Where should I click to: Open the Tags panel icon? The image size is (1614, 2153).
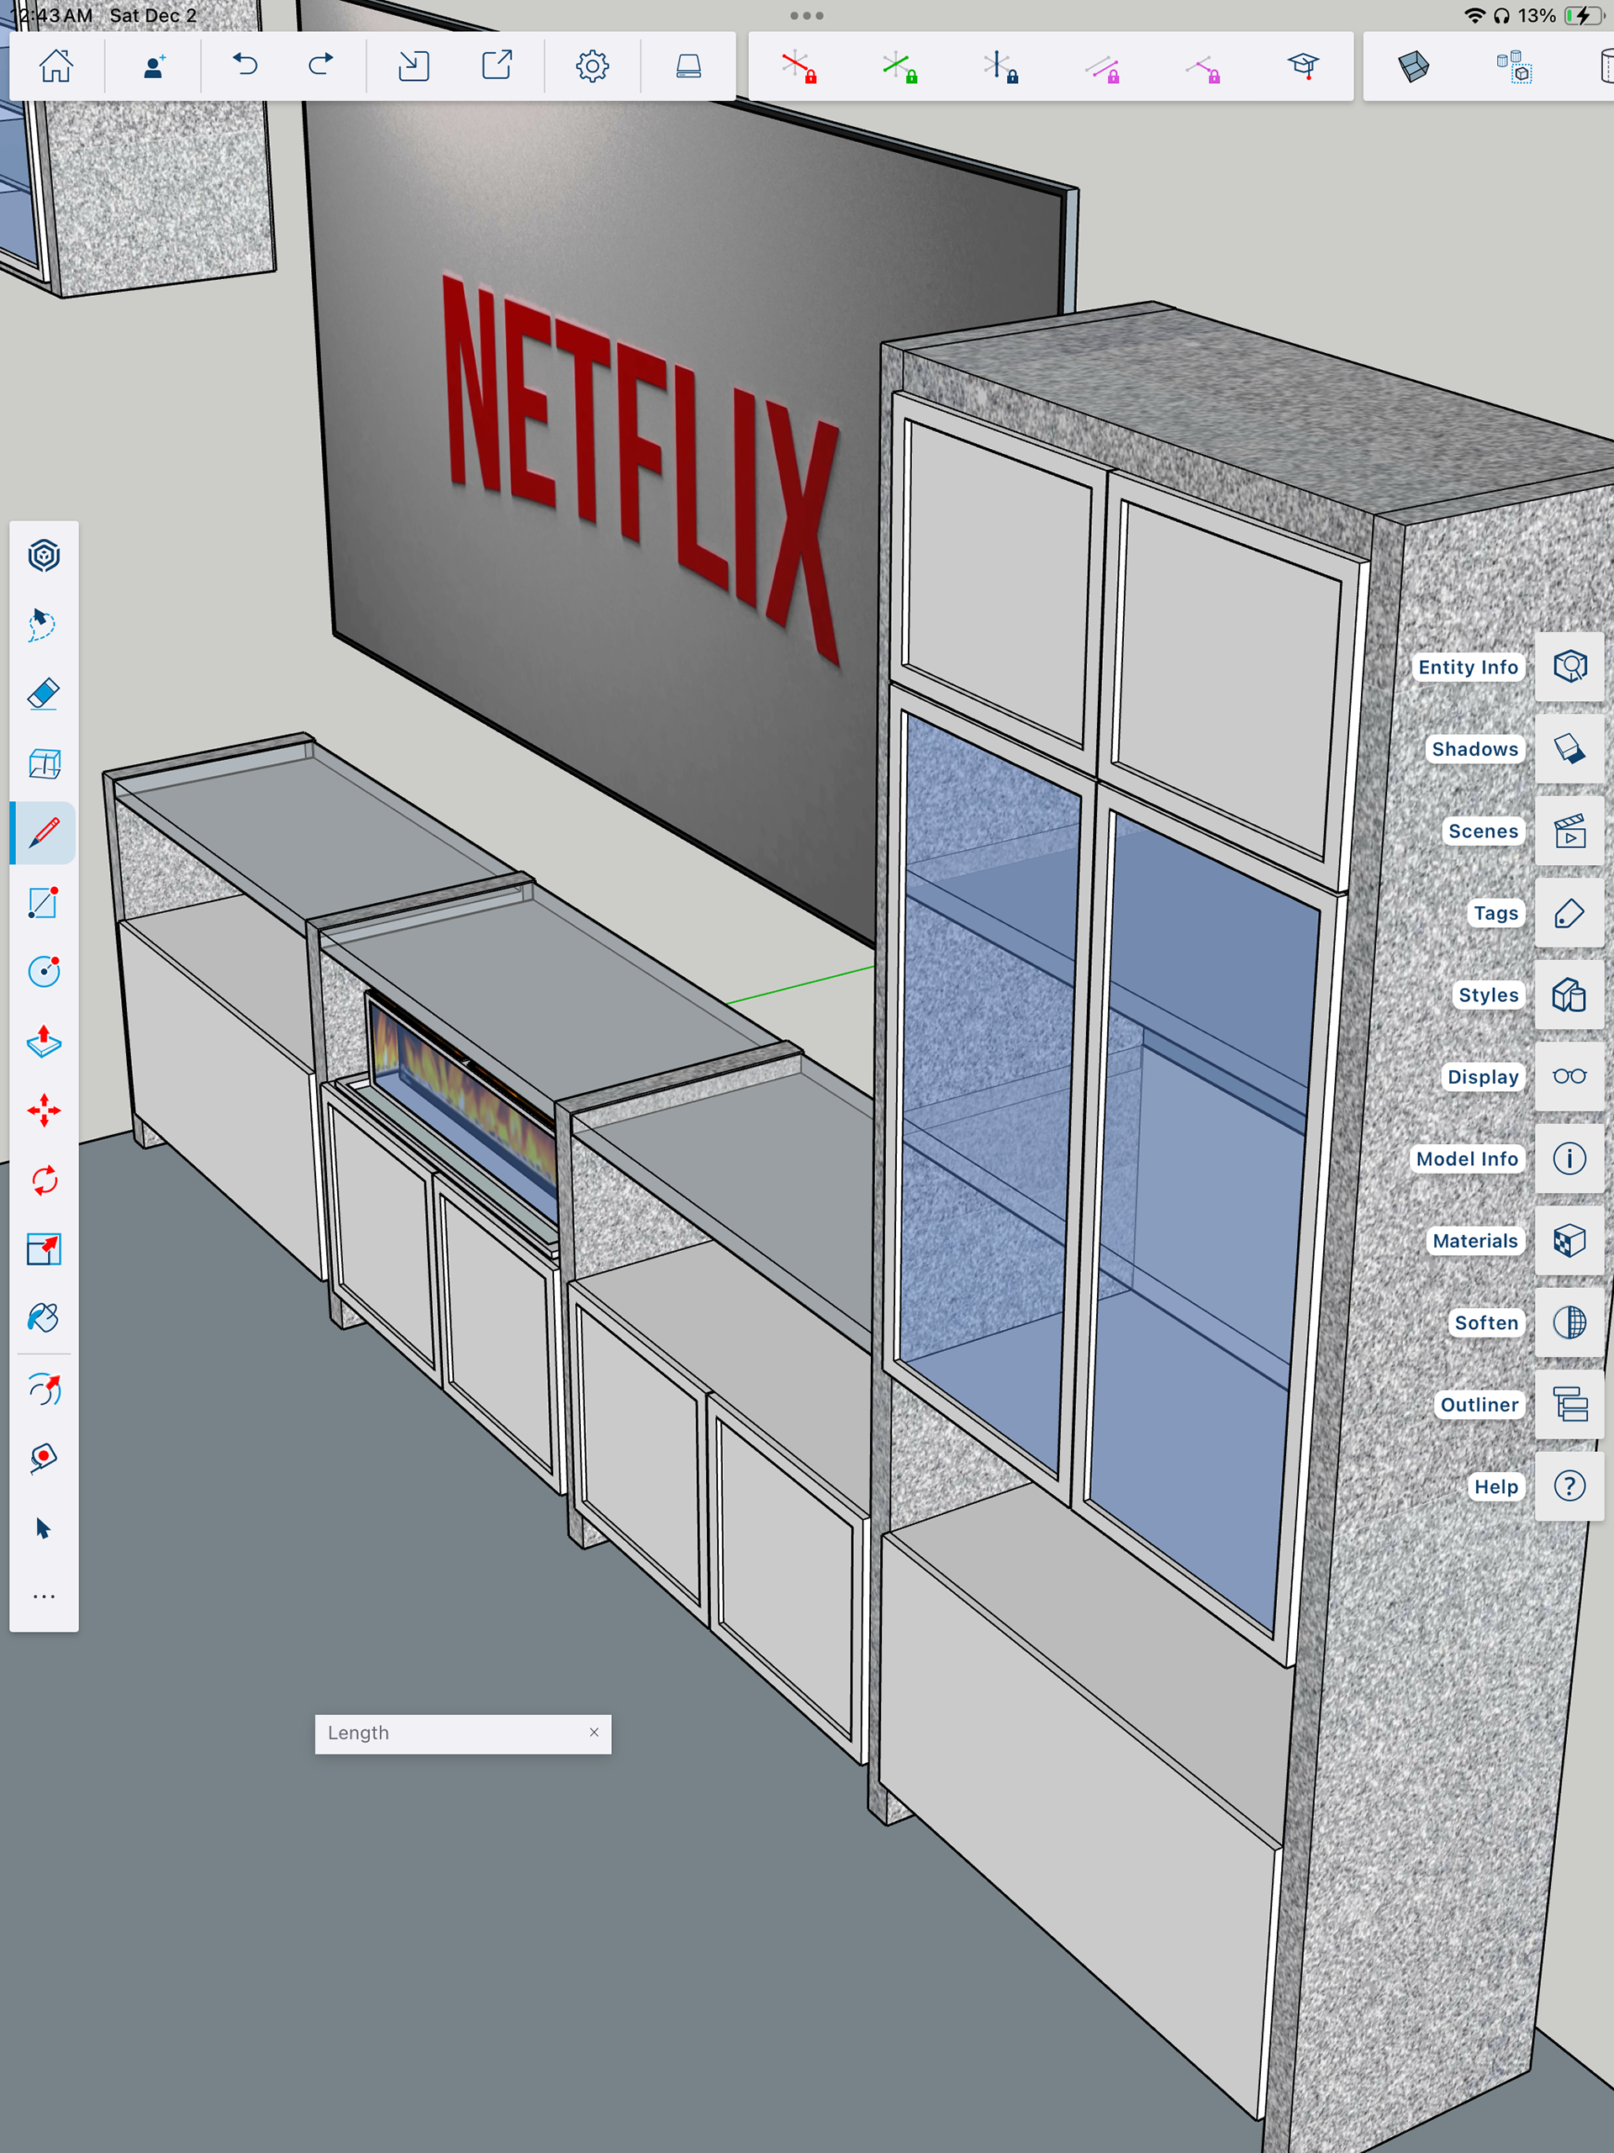click(1569, 913)
